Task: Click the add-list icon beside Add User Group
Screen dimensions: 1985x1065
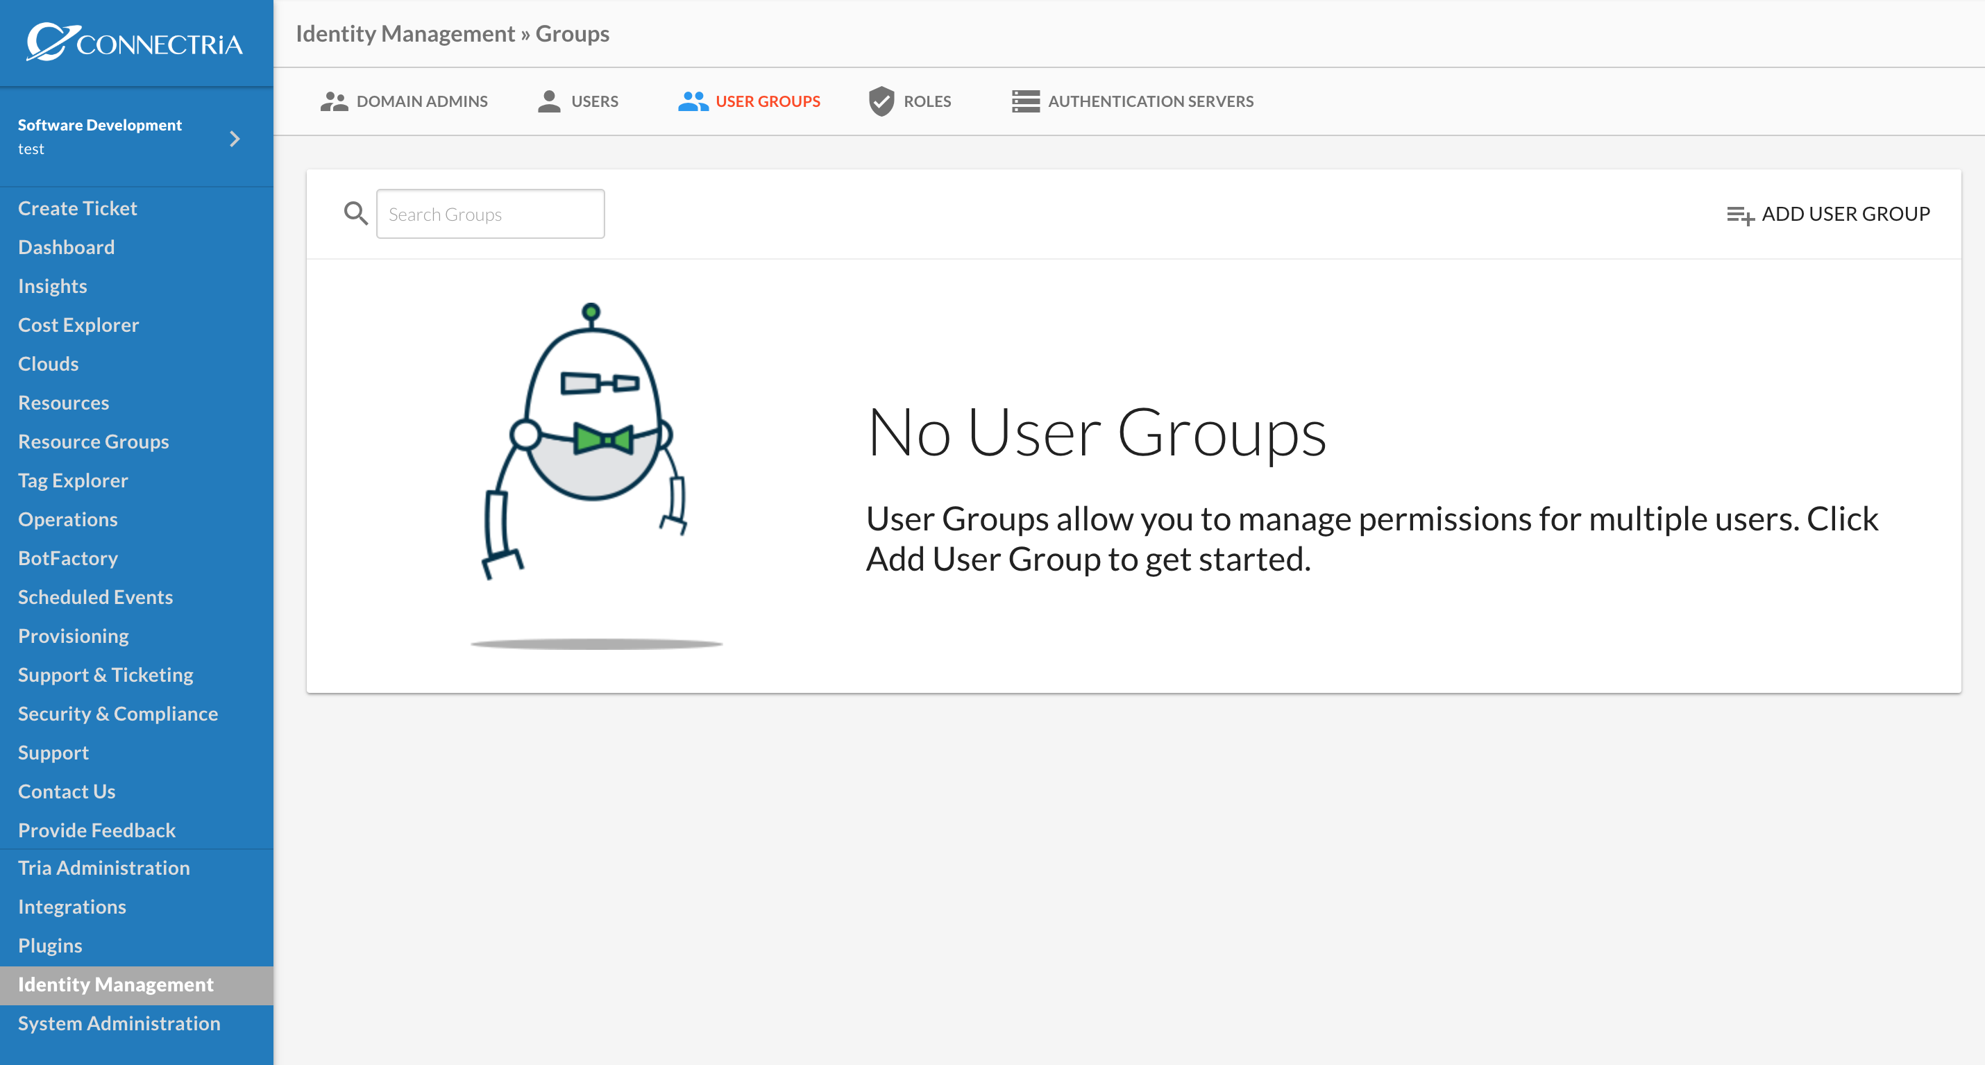Action: (x=1740, y=215)
